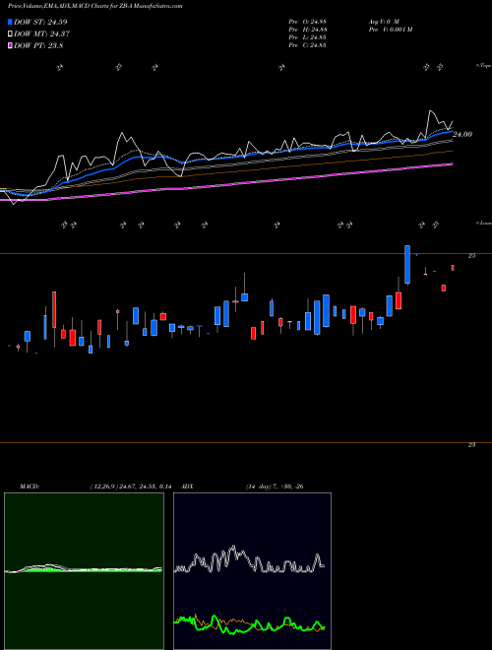Click the magenta DOW PT legend swatch
This screenshot has height=650, width=492.
pos(10,46)
